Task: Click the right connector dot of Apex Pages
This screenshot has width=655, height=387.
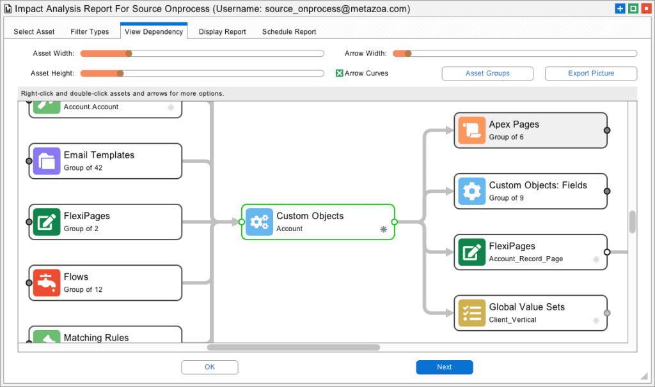Action: [x=607, y=130]
